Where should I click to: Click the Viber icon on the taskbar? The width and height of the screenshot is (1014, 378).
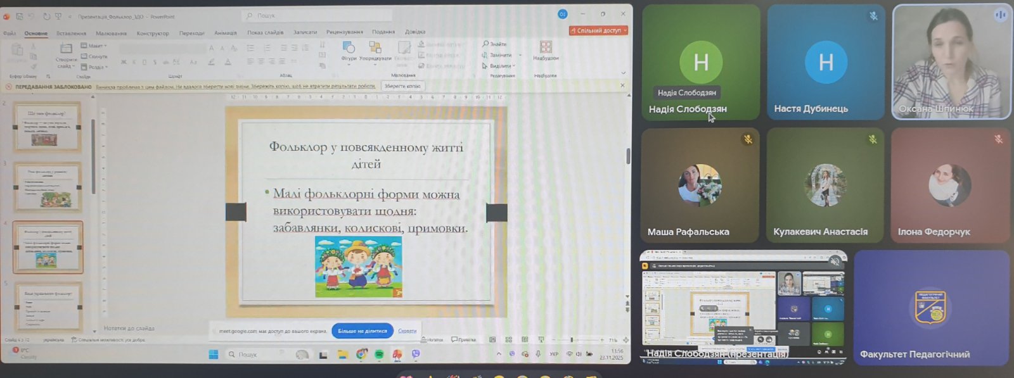(x=416, y=355)
